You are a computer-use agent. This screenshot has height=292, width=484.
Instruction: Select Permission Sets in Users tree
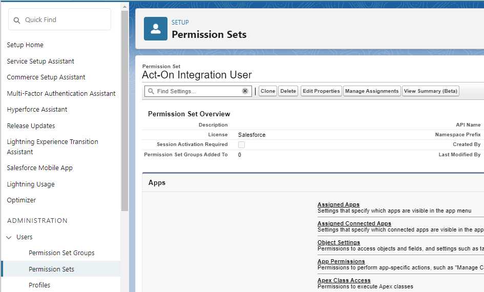(52, 269)
